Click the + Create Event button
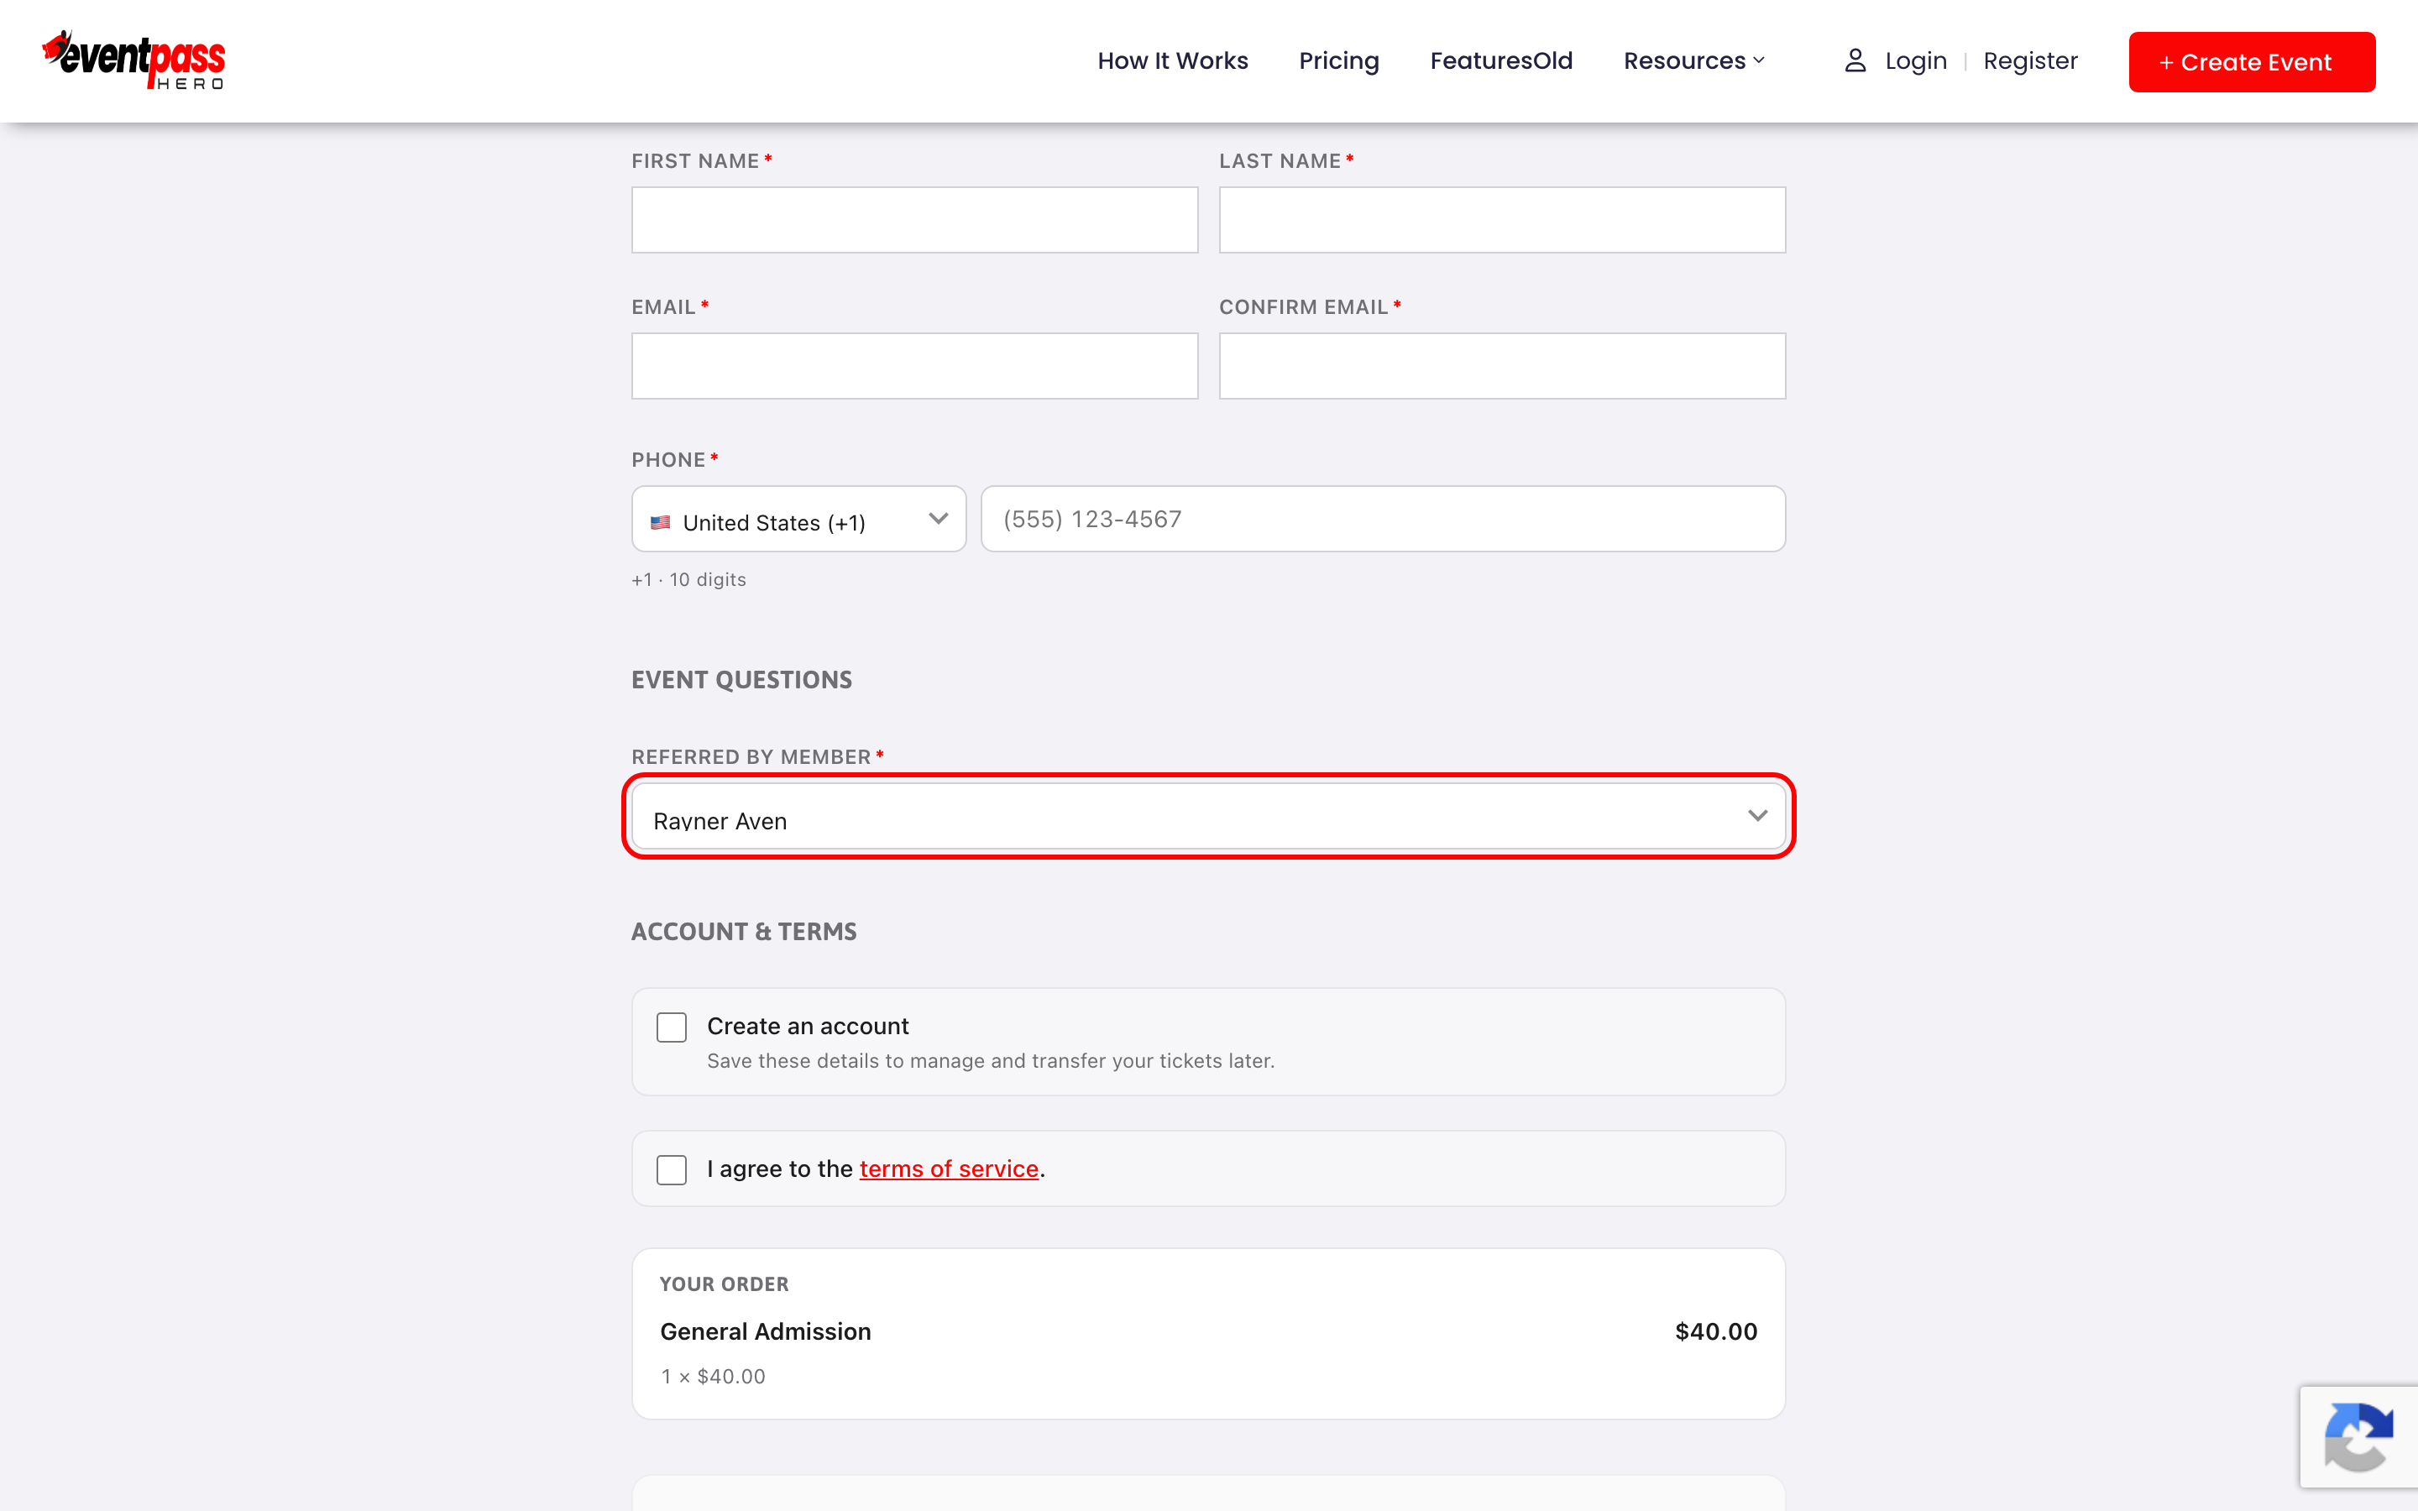 [2251, 62]
